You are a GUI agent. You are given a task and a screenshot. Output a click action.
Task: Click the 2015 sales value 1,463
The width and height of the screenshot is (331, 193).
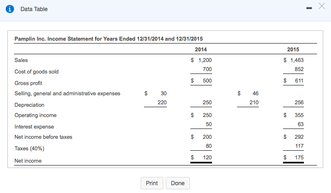pos(297,60)
